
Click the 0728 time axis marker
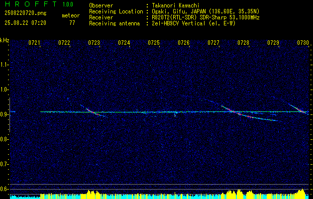[x=243, y=43]
